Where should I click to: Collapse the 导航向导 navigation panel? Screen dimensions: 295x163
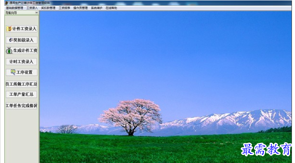pos(37,13)
